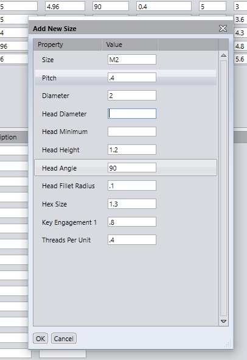Viewport: 247px width, 360px height.
Task: Close the Add New Size dialog
Action: tap(223, 29)
